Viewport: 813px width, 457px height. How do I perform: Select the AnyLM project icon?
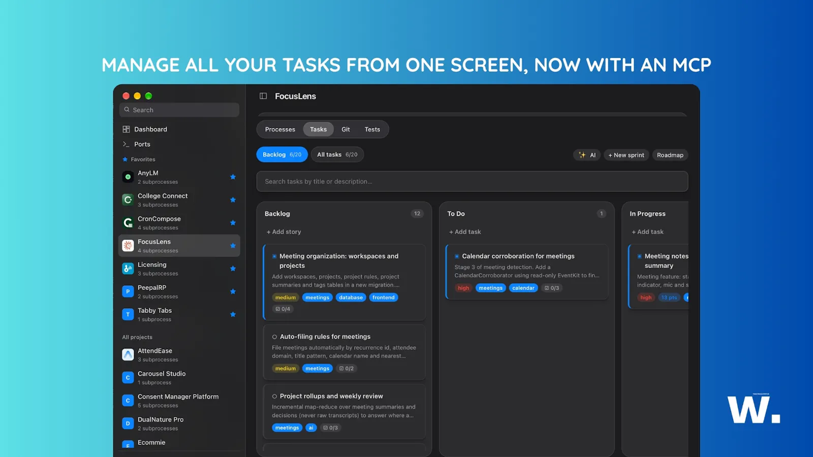coord(128,177)
